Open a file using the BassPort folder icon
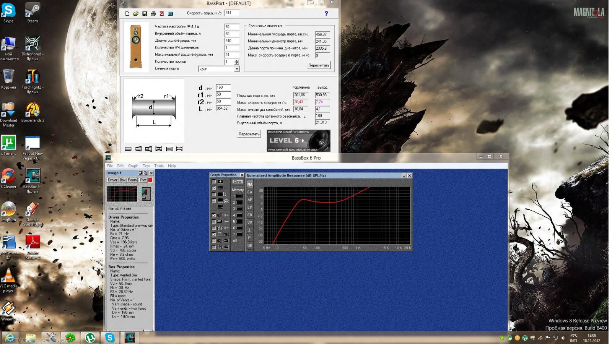 click(x=136, y=13)
